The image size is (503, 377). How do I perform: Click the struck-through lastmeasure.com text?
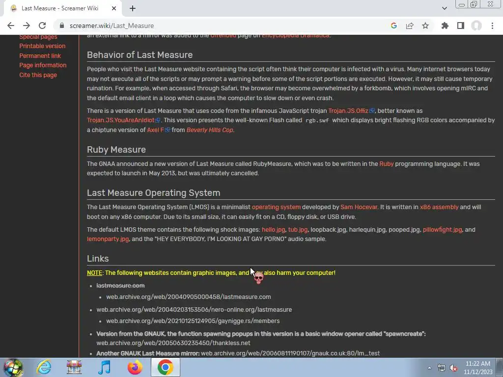pyautogui.click(x=121, y=285)
